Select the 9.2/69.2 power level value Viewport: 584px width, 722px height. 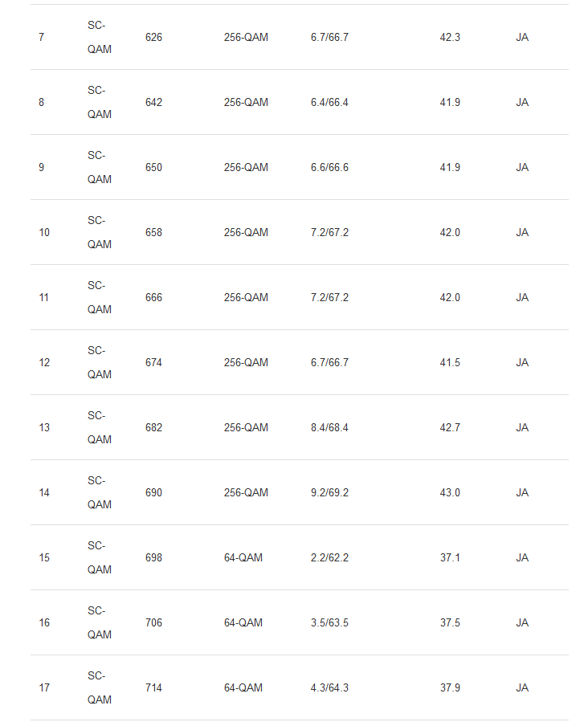coord(329,493)
